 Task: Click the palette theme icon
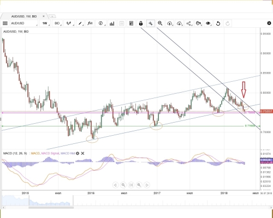coord(199,23)
